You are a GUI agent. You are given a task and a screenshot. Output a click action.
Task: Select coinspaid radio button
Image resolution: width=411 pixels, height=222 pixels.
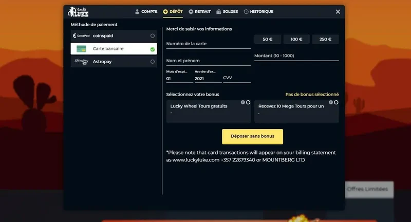[x=153, y=35]
